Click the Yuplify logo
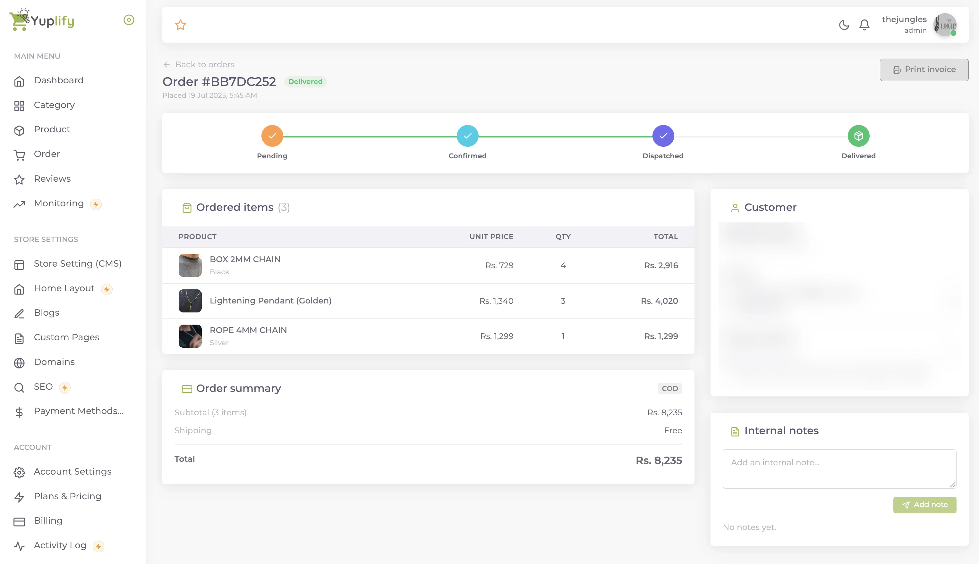Viewport: 979px width, 564px height. 42,19
